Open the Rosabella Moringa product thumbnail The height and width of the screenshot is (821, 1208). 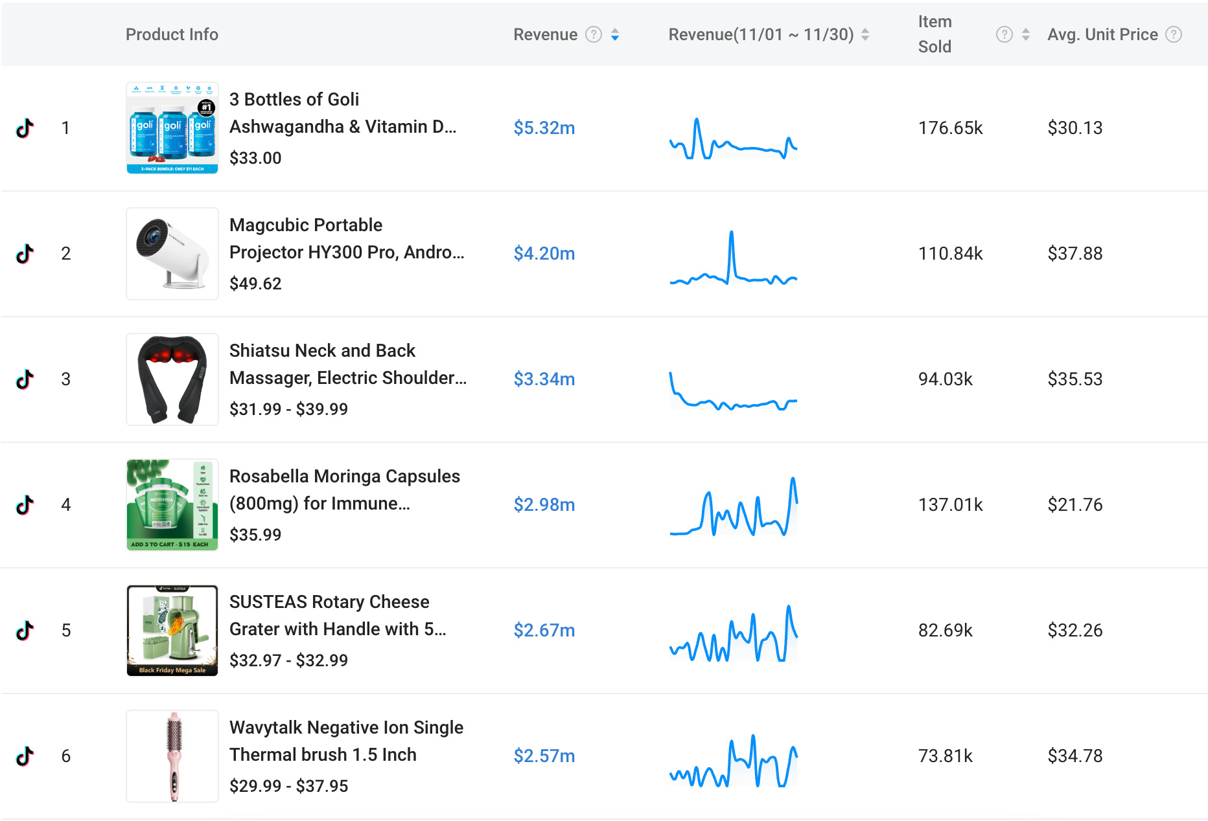click(x=172, y=505)
